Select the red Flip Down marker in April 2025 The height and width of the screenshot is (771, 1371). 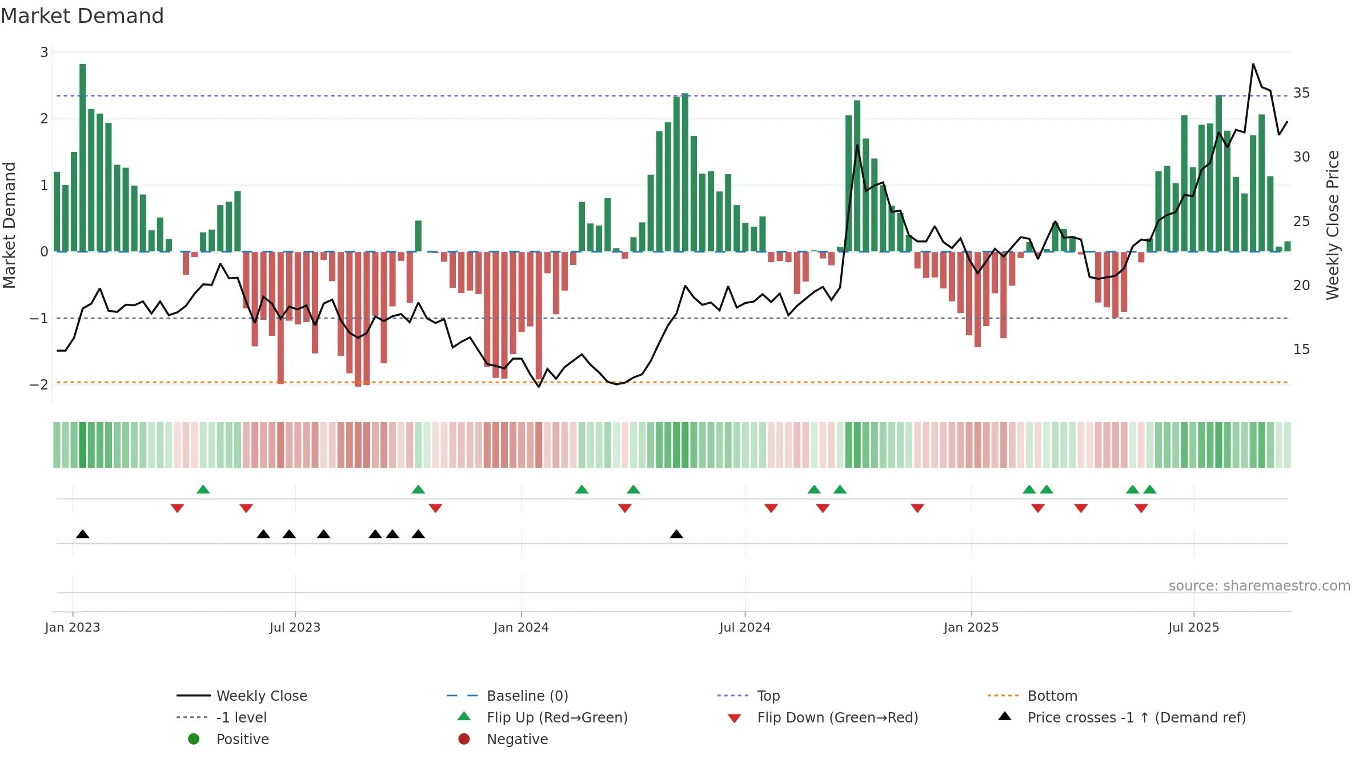(x=1081, y=508)
